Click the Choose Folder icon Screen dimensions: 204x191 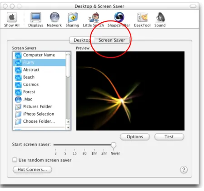18,121
